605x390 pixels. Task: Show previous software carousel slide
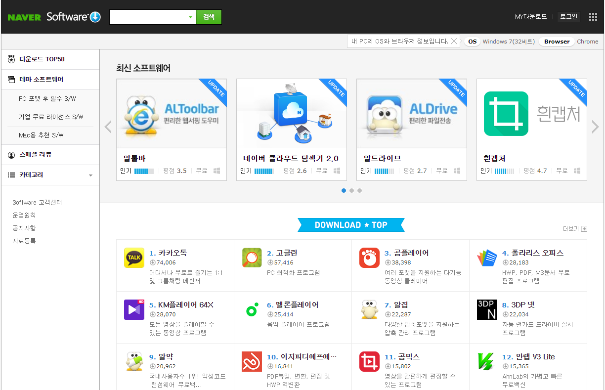click(108, 127)
